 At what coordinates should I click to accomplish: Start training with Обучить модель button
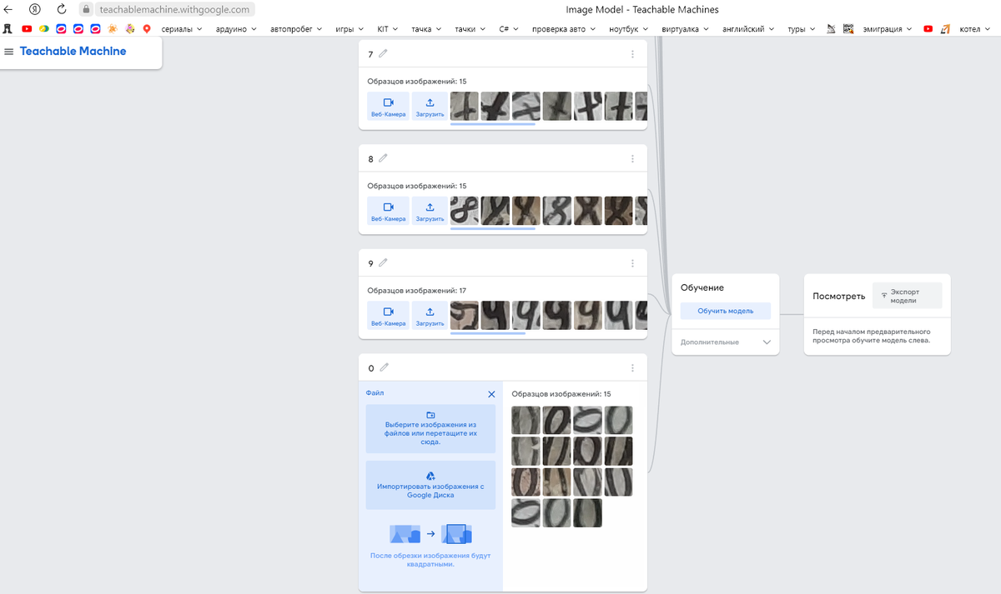(x=725, y=311)
